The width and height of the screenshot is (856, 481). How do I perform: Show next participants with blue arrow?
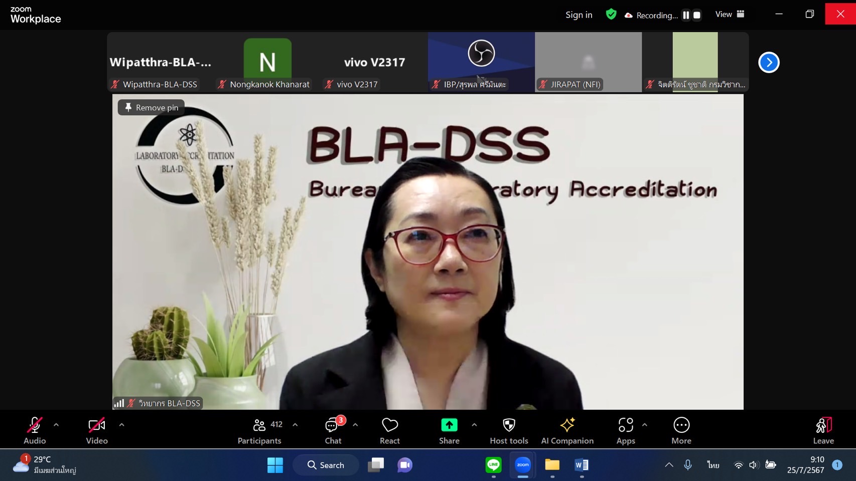tap(769, 63)
